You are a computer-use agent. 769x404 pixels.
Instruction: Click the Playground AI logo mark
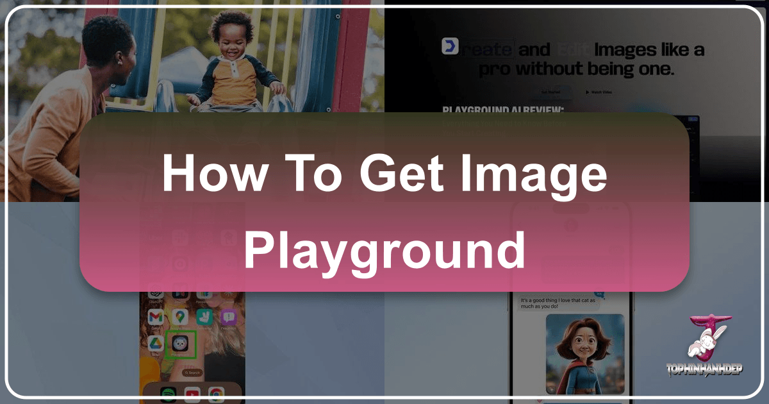451,46
